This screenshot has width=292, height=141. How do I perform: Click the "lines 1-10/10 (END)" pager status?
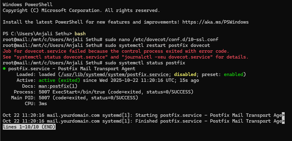click(x=29, y=127)
